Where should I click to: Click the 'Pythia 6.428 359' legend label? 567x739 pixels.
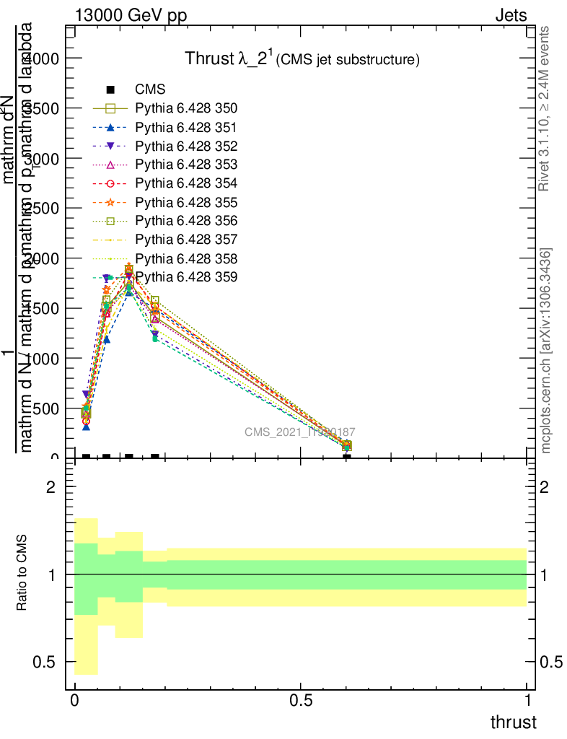[186, 277]
